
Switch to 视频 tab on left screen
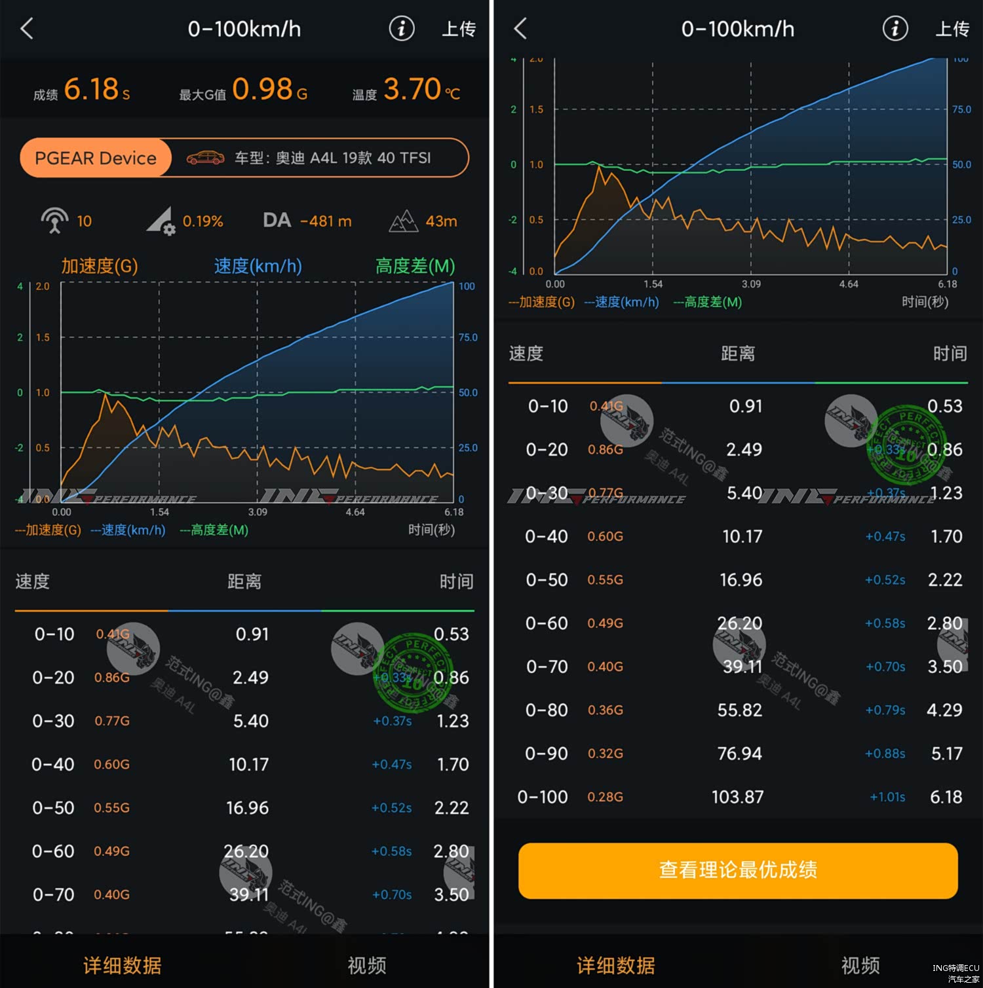[366, 965]
